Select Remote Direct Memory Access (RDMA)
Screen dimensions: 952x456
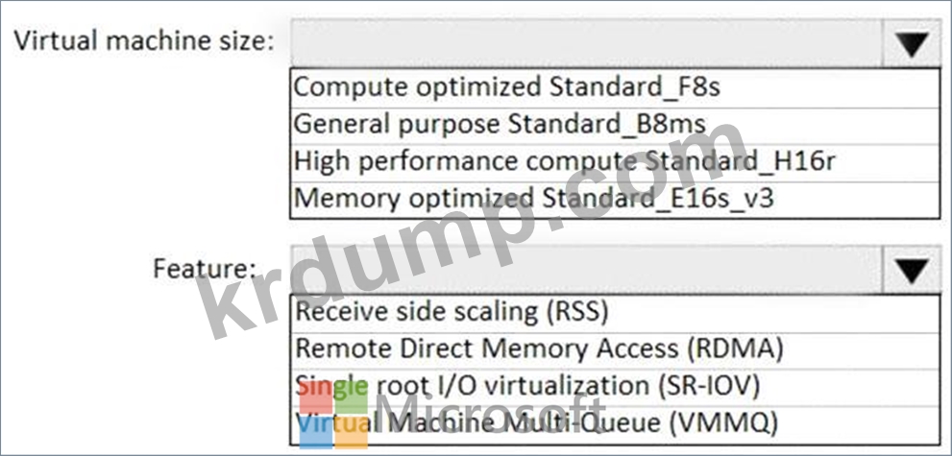[x=615, y=351]
